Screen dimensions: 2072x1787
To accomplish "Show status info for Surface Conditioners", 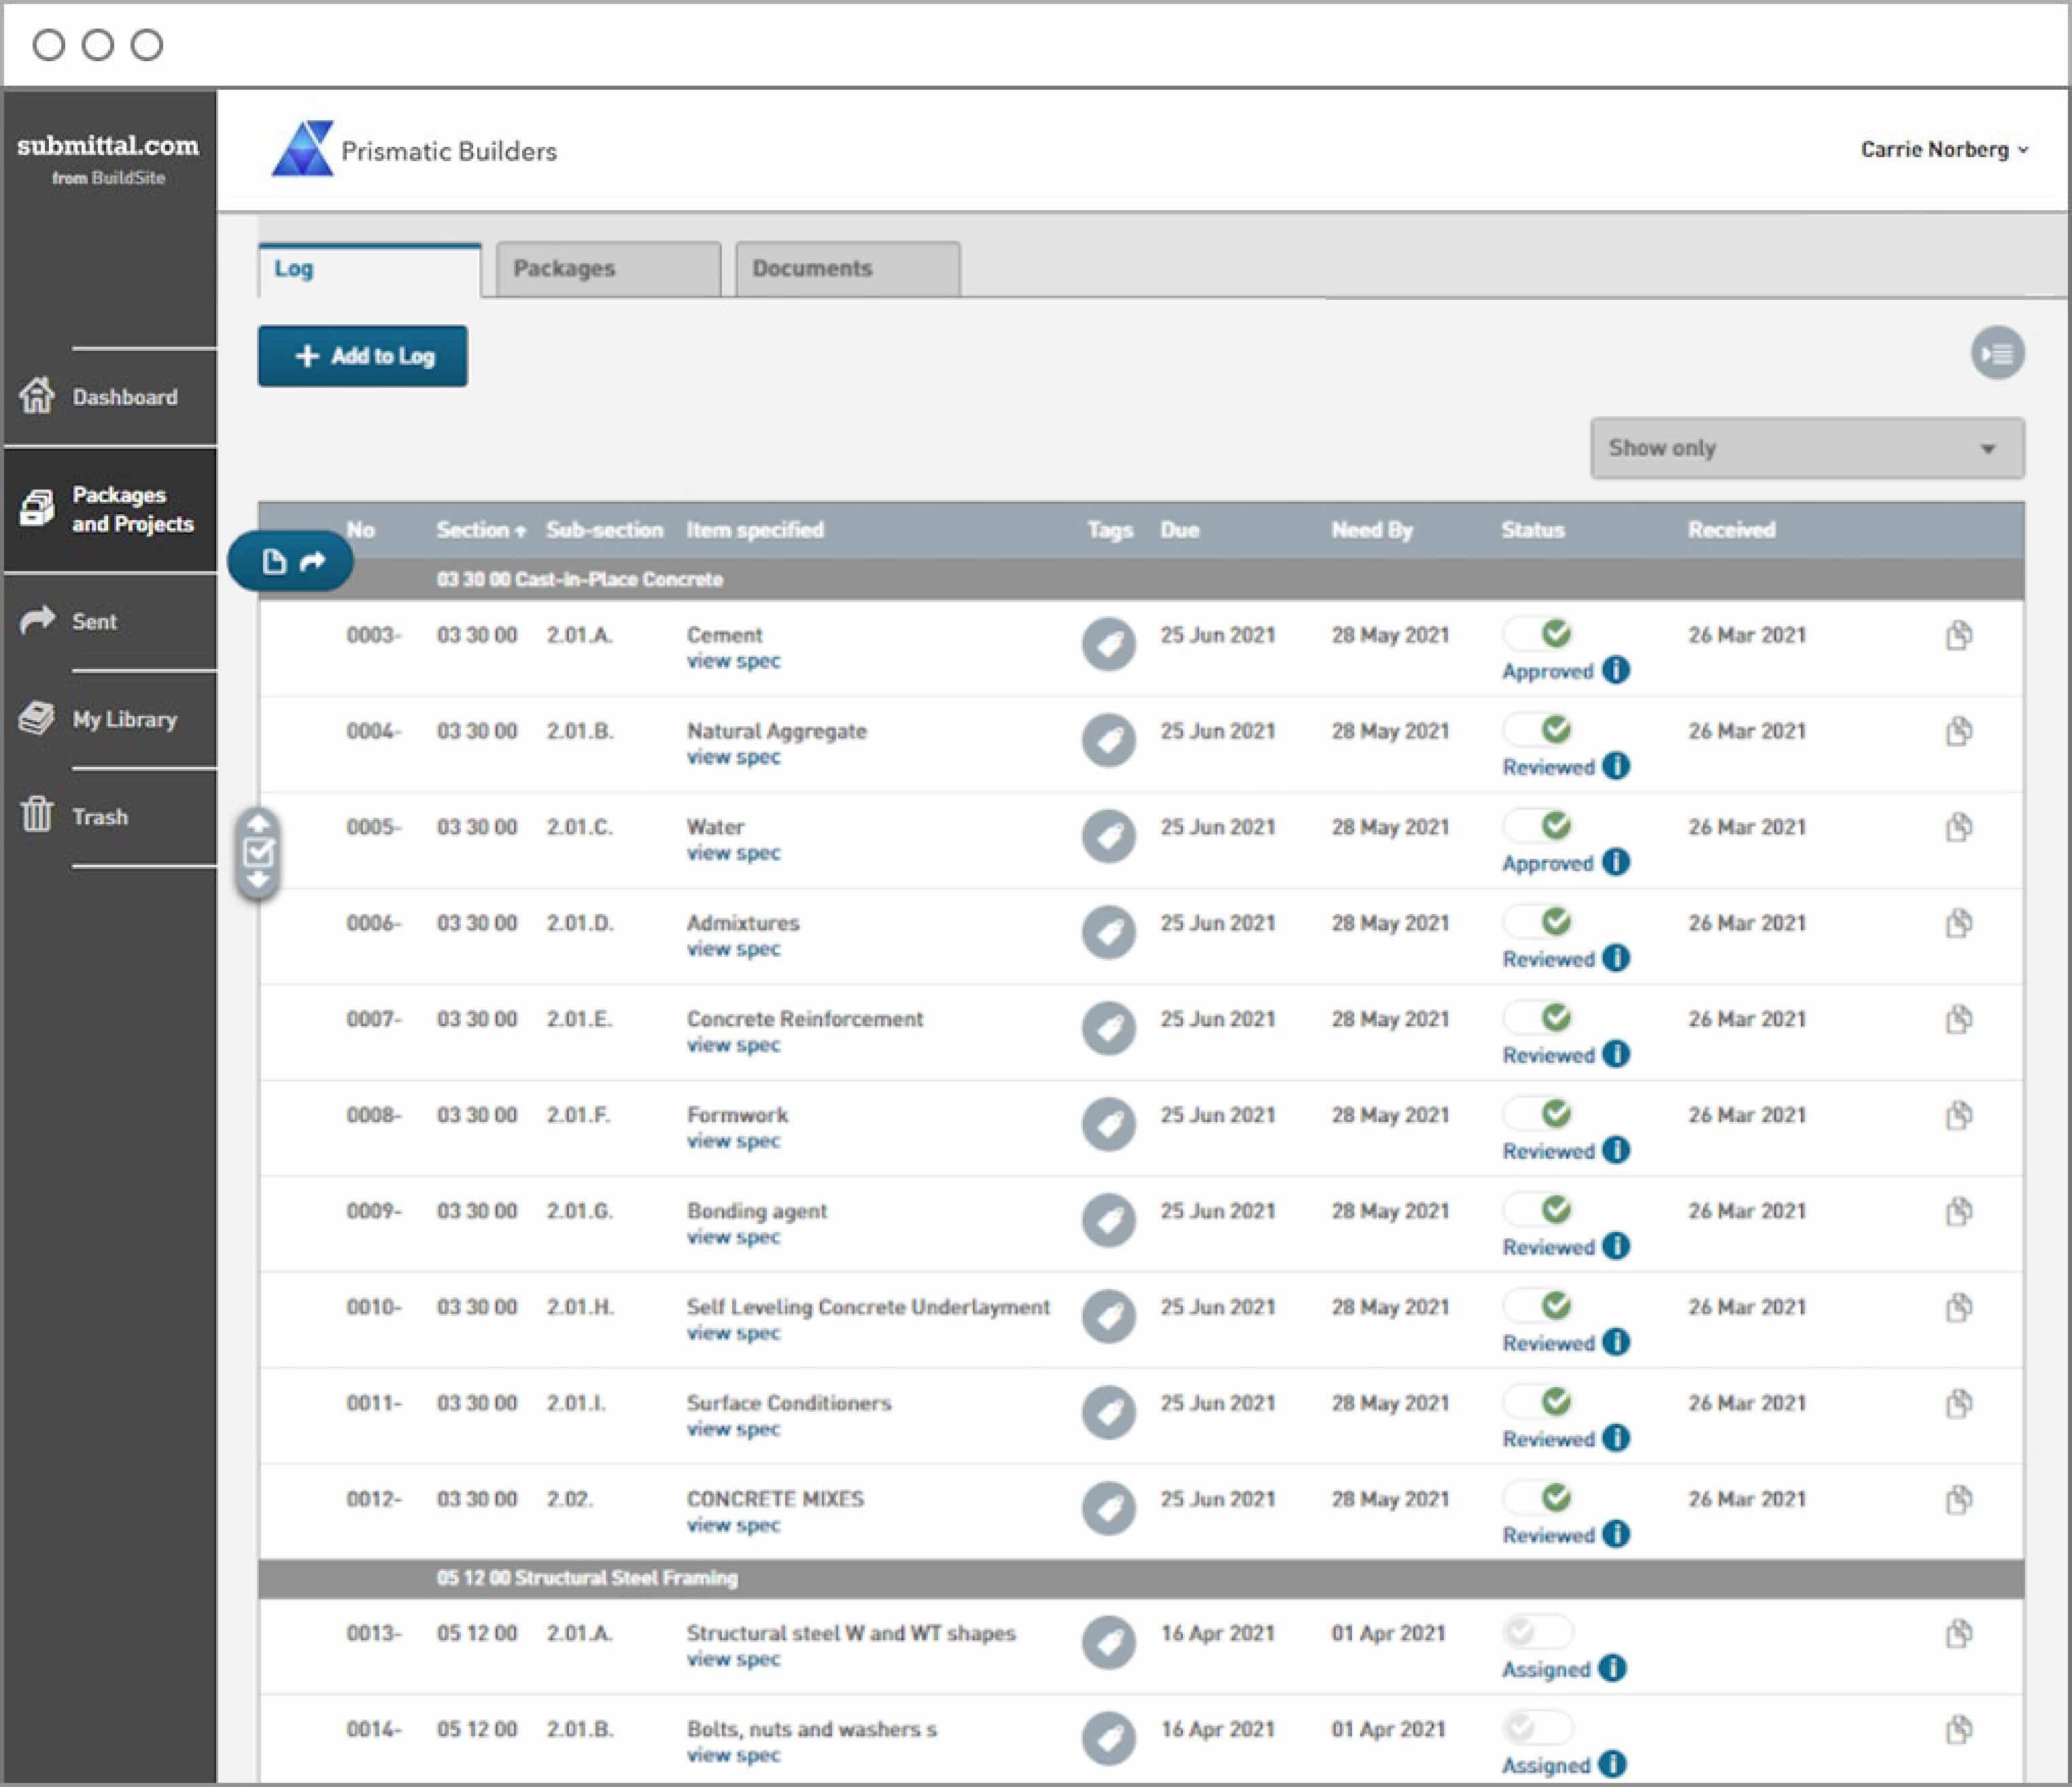I will point(1616,1439).
